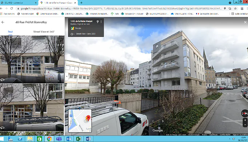Image resolution: width=248 pixels, height=142 pixels.
Task: Open a new browser tab
Action: tap(81, 3)
